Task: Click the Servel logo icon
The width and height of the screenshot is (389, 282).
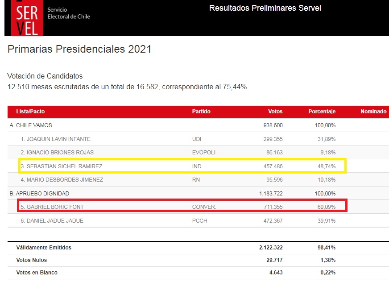Action: [x=27, y=18]
